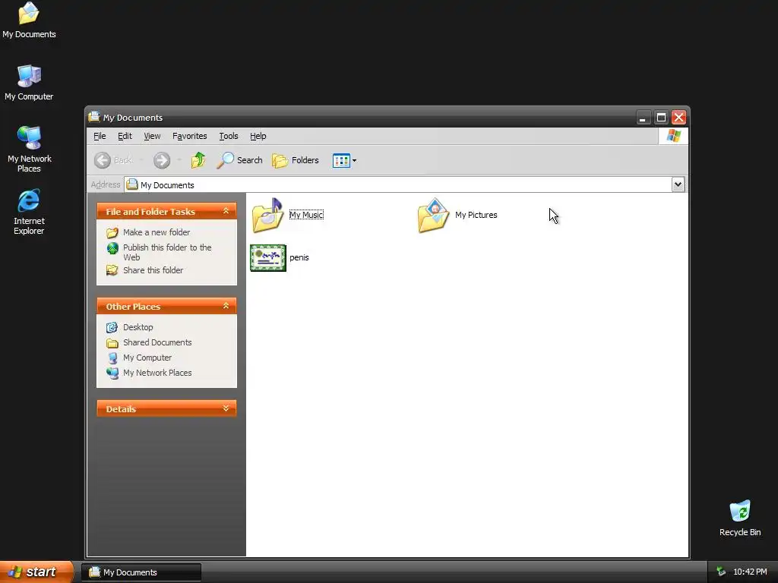This screenshot has width=778, height=583.
Task: Click the Forward arrow toolbar icon
Action: tap(162, 160)
